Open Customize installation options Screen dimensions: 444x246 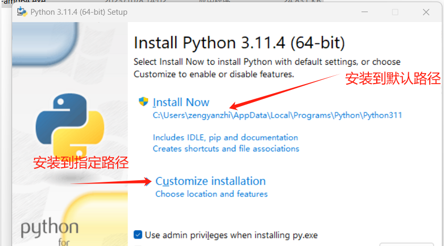[x=211, y=181]
